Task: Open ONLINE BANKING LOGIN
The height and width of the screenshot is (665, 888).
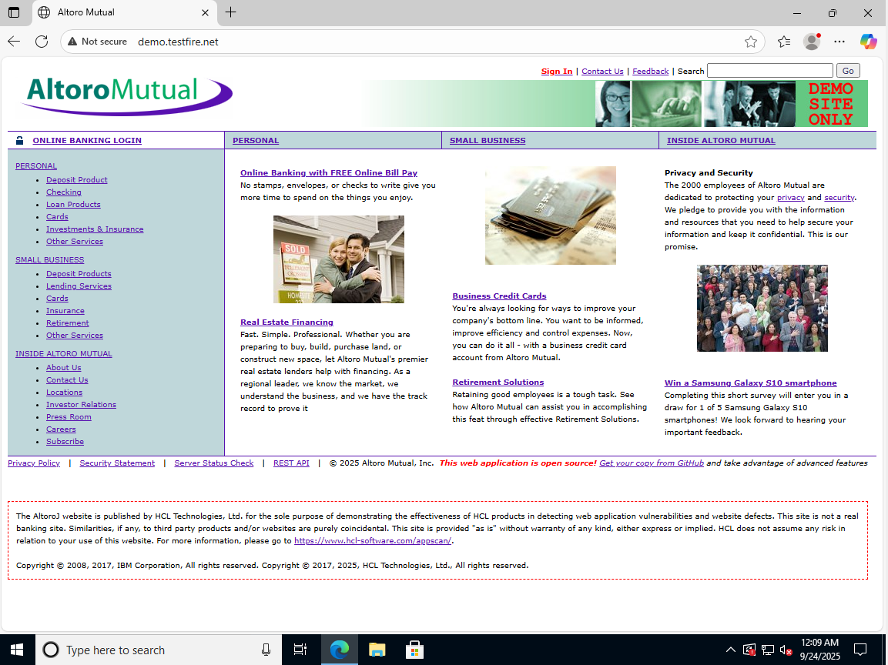Action: tap(87, 140)
